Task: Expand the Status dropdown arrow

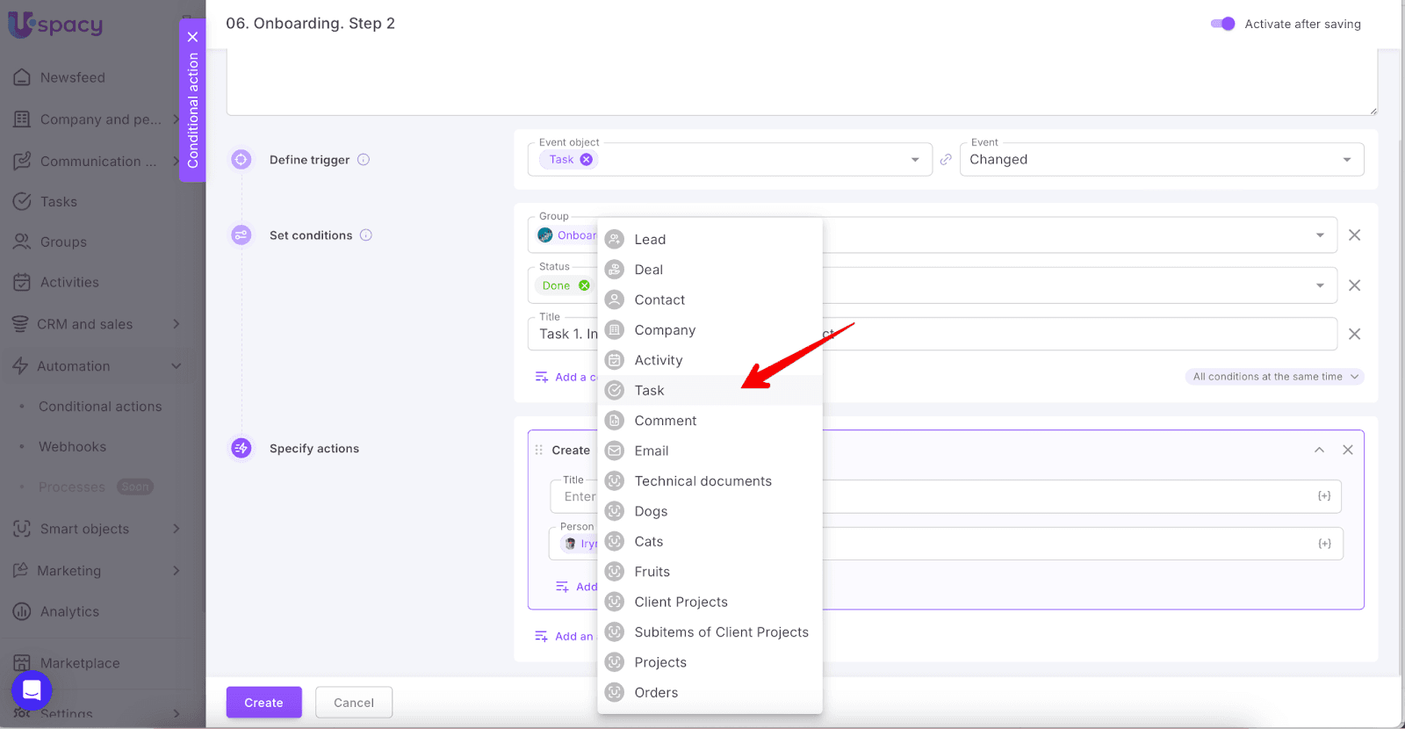Action: tap(1320, 285)
